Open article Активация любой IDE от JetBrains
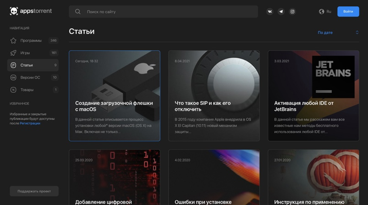 click(x=314, y=96)
